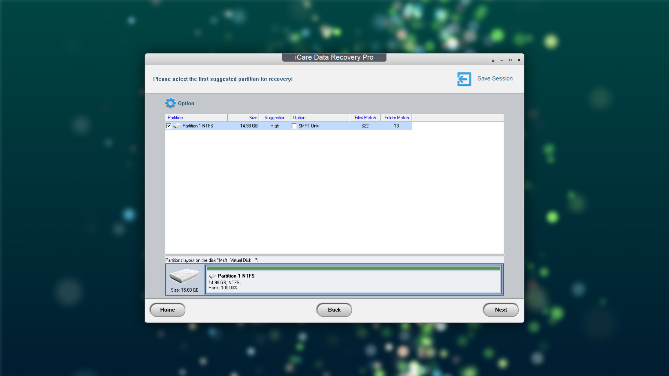The height and width of the screenshot is (376, 669).
Task: Open the Save Session link
Action: tap(495, 79)
